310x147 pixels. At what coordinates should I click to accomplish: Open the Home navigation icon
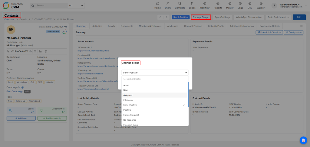[157, 4]
